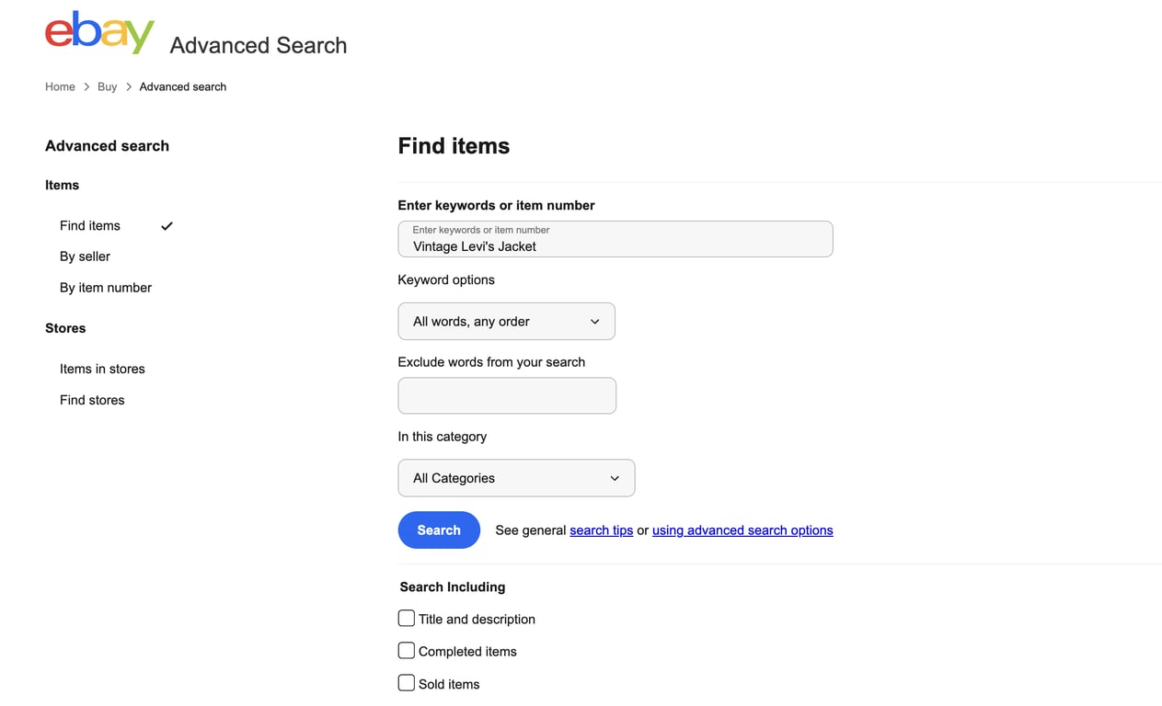The width and height of the screenshot is (1162, 706).
Task: Click the eBay logo
Action: pos(98,31)
